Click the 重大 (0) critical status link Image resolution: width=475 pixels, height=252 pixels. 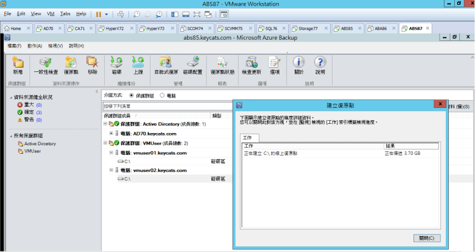tap(29, 105)
